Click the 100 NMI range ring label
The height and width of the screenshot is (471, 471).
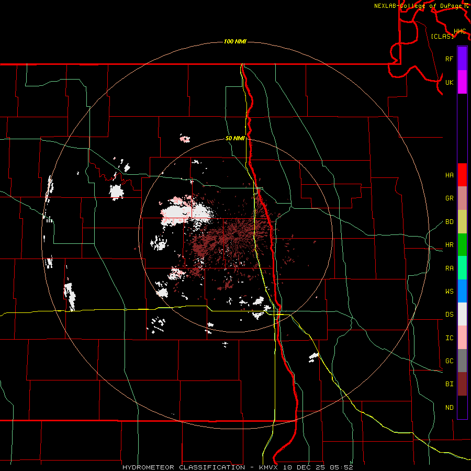click(235, 41)
